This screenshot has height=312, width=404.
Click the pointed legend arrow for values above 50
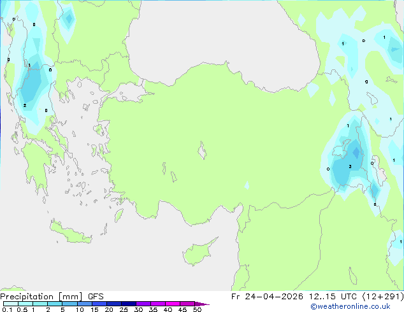[202, 304]
